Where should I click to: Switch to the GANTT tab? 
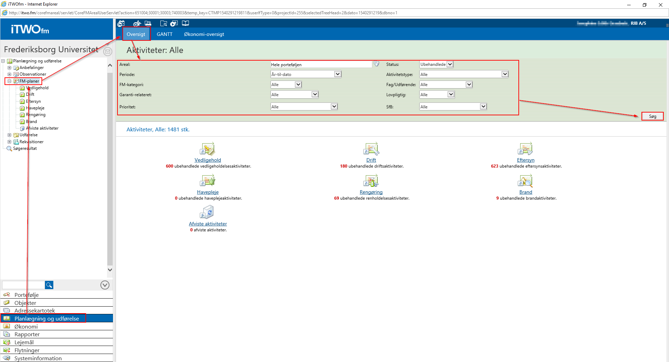(x=165, y=34)
